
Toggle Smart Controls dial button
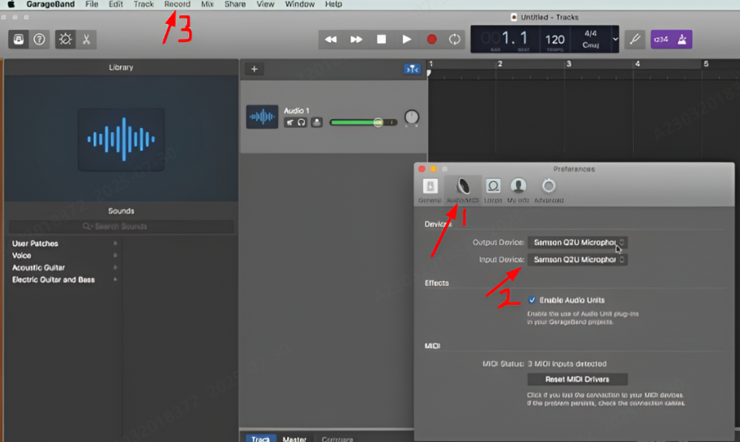[65, 39]
